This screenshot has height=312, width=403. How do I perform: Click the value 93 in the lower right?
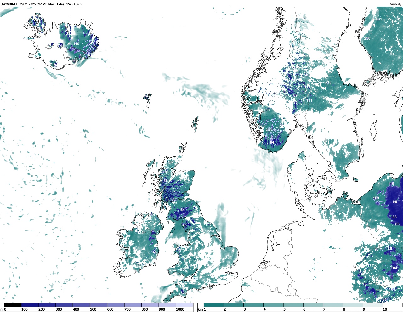[377, 249]
